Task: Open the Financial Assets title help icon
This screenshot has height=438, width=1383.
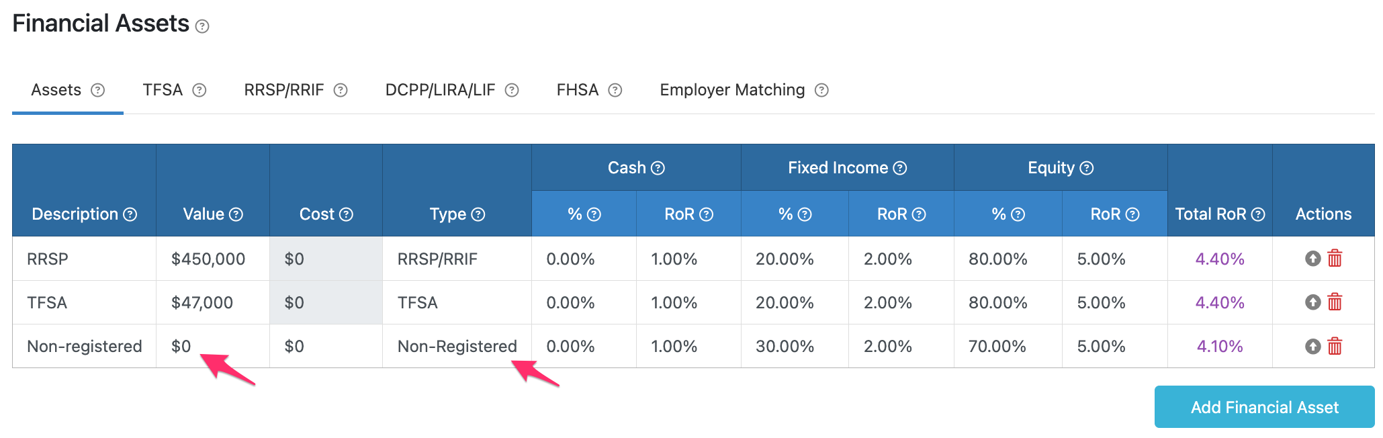Action: coord(202,27)
